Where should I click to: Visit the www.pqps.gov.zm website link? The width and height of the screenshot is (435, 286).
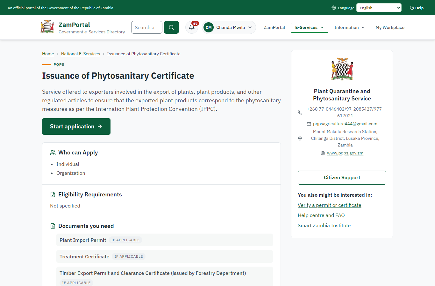[345, 153]
